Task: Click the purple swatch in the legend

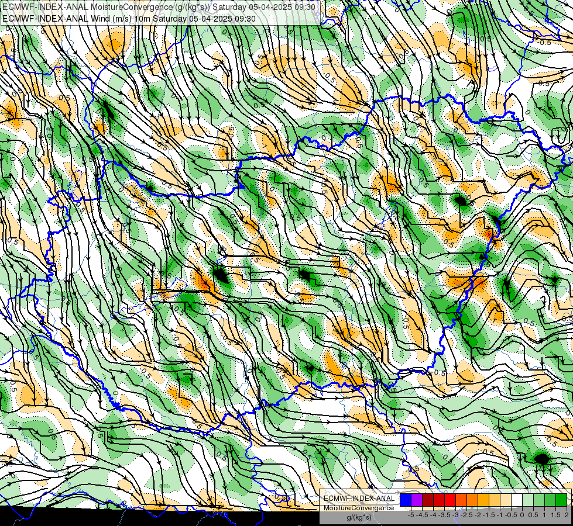Action: click(x=417, y=500)
